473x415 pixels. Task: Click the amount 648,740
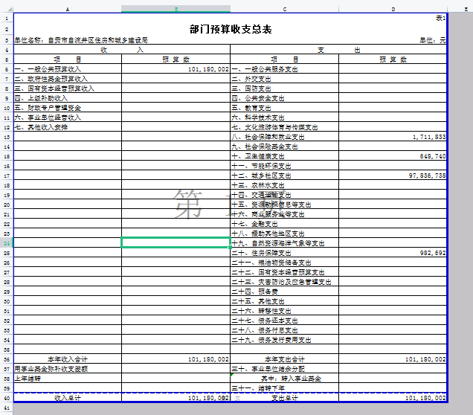pos(432,156)
